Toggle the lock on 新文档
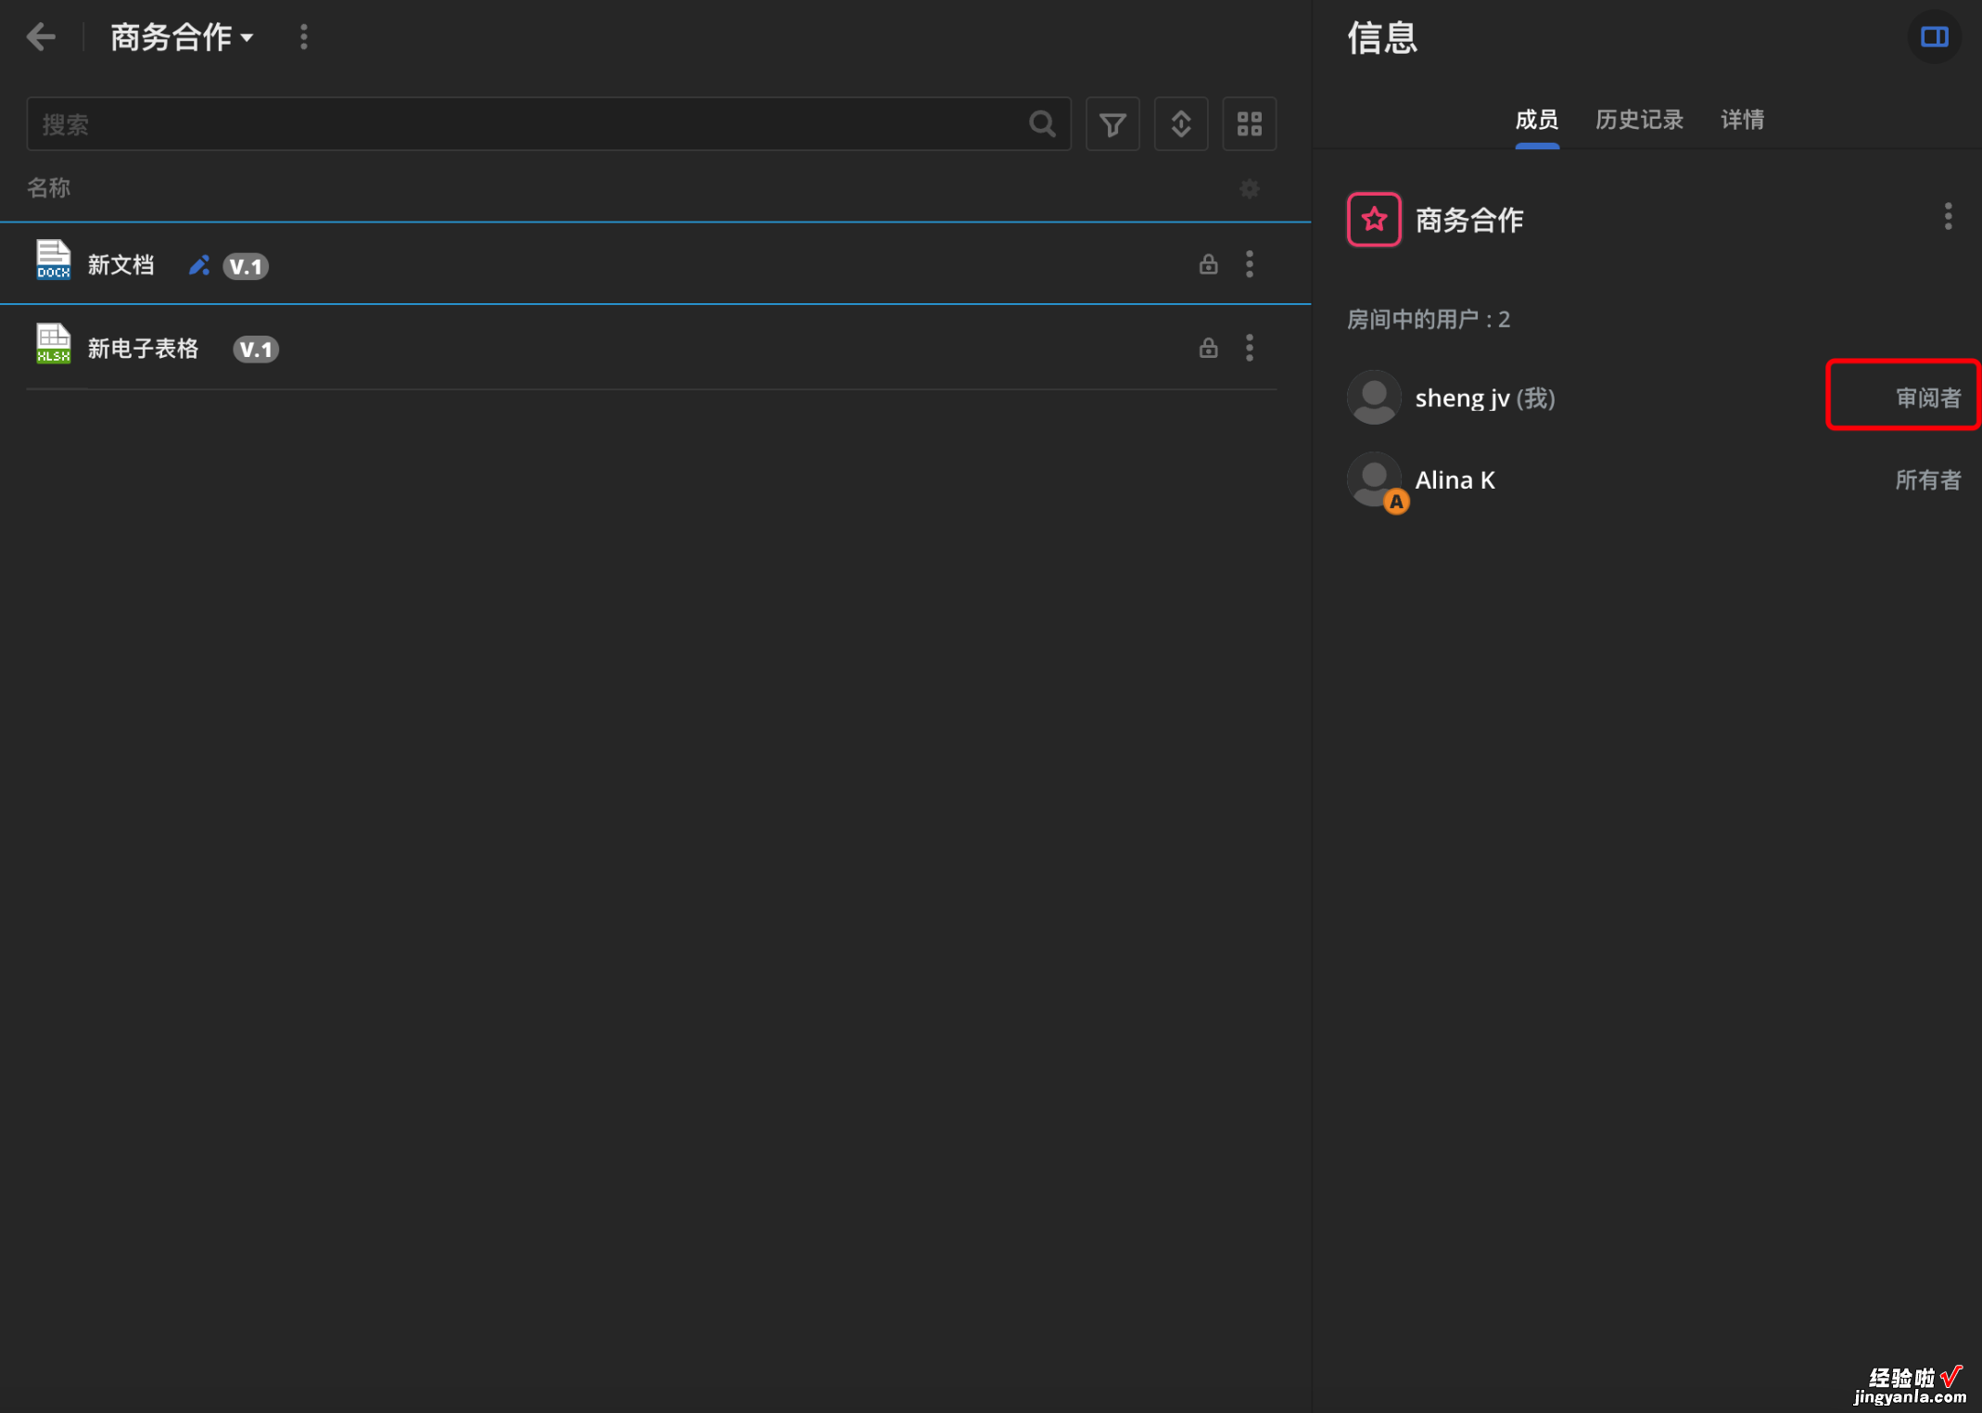This screenshot has height=1413, width=1982. click(1208, 264)
